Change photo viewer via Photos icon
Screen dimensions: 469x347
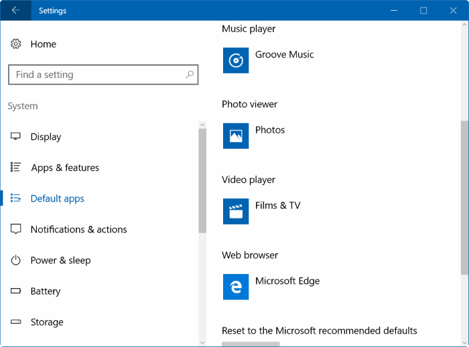[x=236, y=136]
